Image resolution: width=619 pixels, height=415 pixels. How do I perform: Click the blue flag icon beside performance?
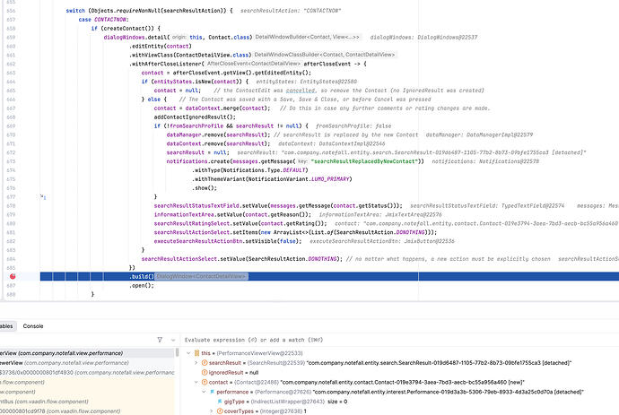pos(213,392)
